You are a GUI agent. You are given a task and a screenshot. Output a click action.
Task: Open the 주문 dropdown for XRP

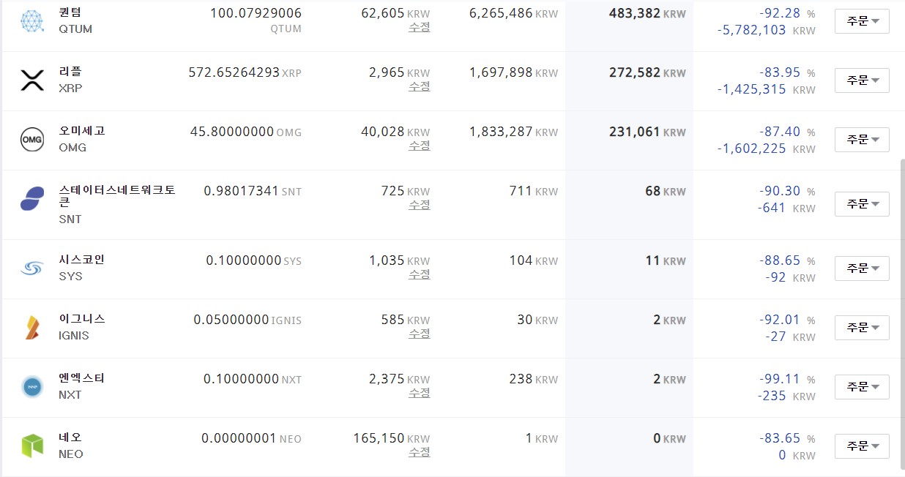(862, 80)
